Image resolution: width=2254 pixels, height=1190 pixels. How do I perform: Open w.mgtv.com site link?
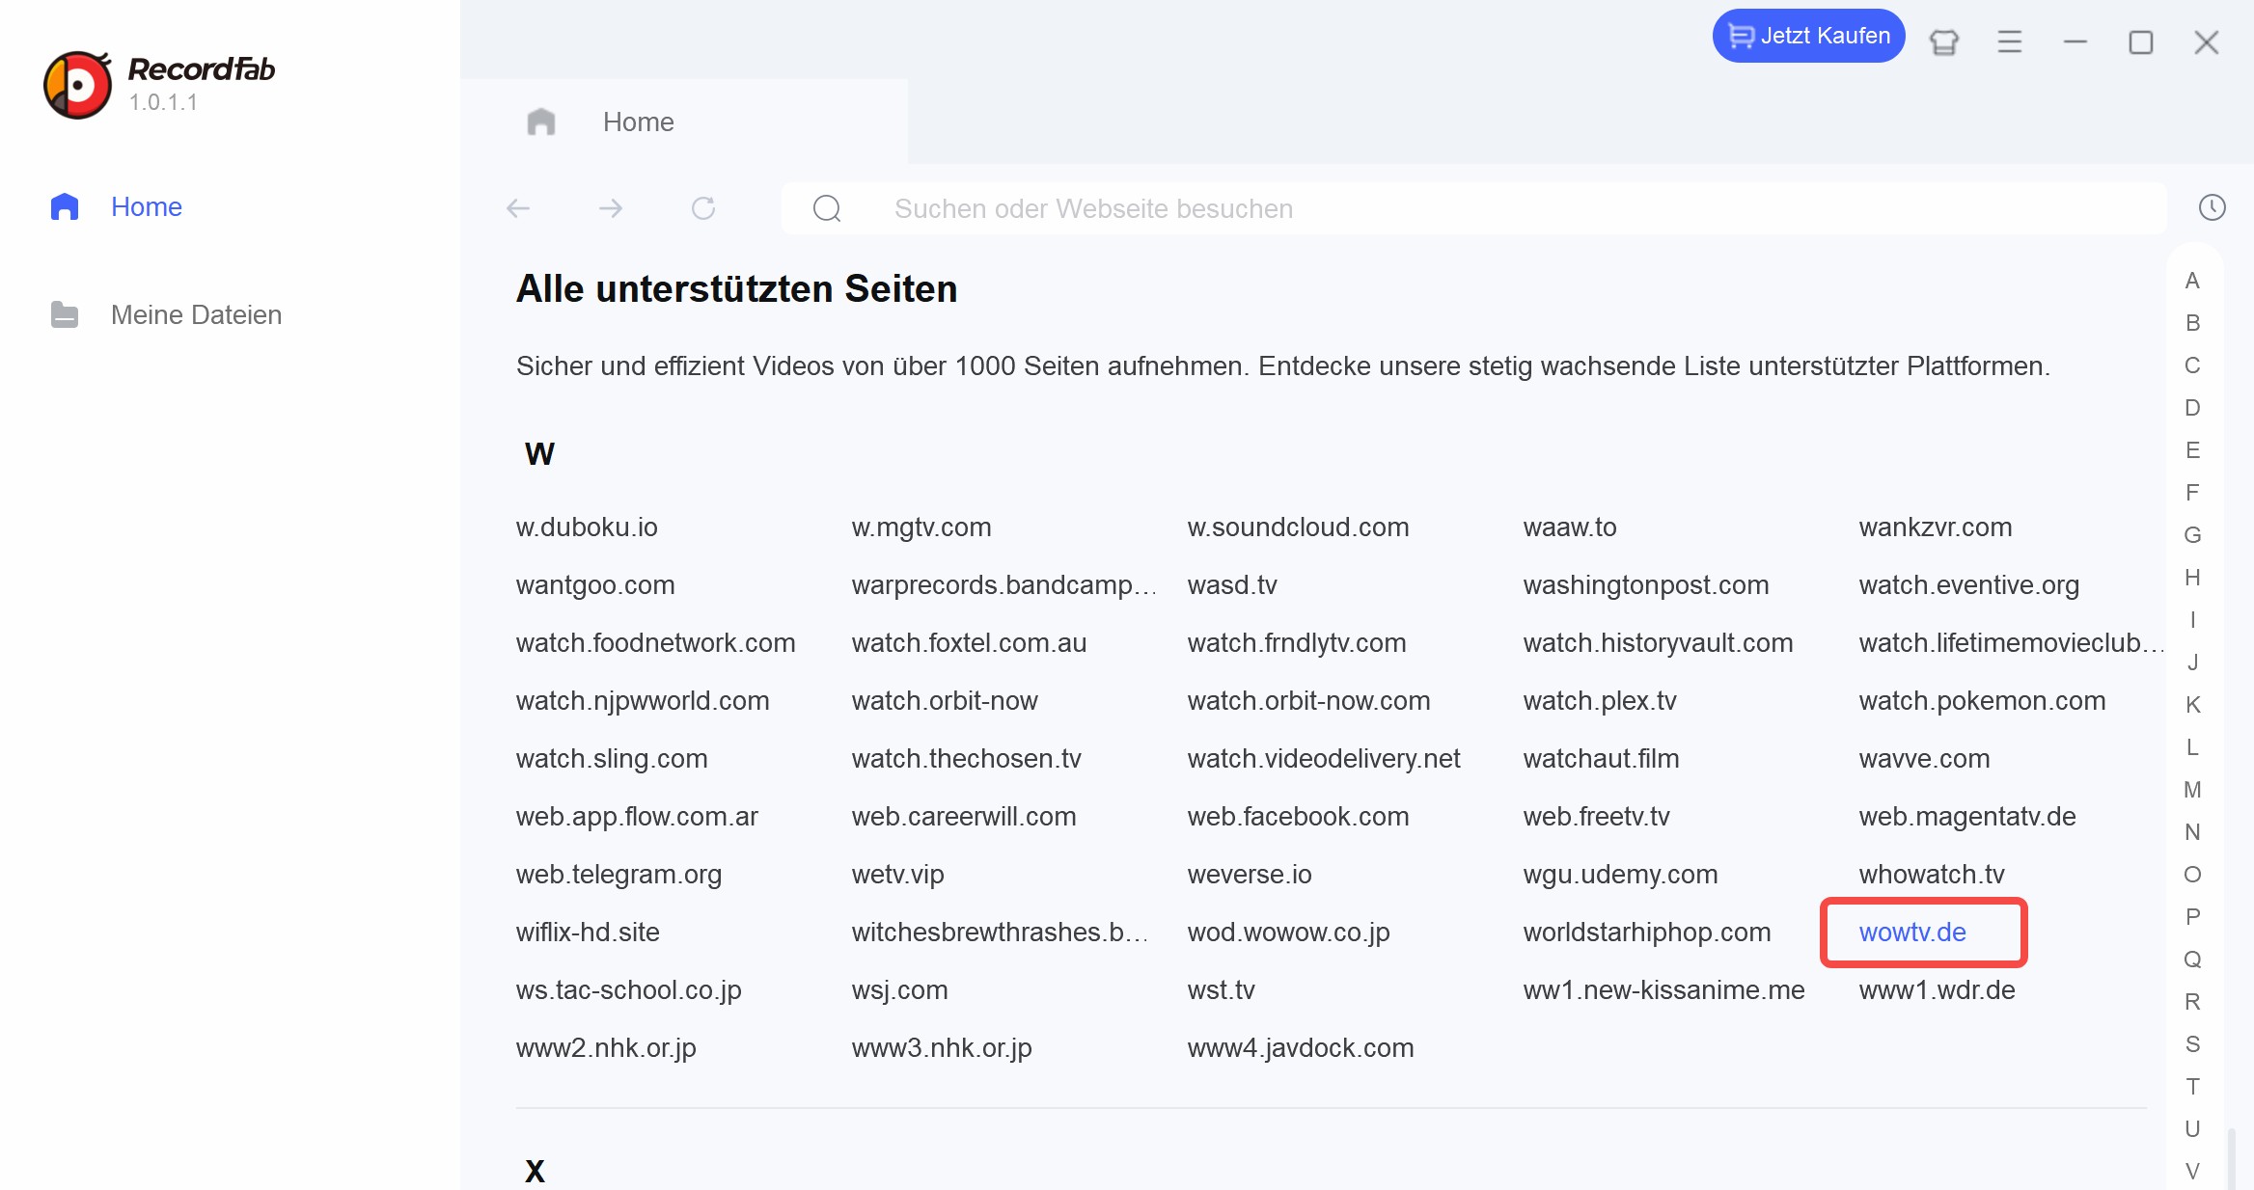[x=921, y=527]
